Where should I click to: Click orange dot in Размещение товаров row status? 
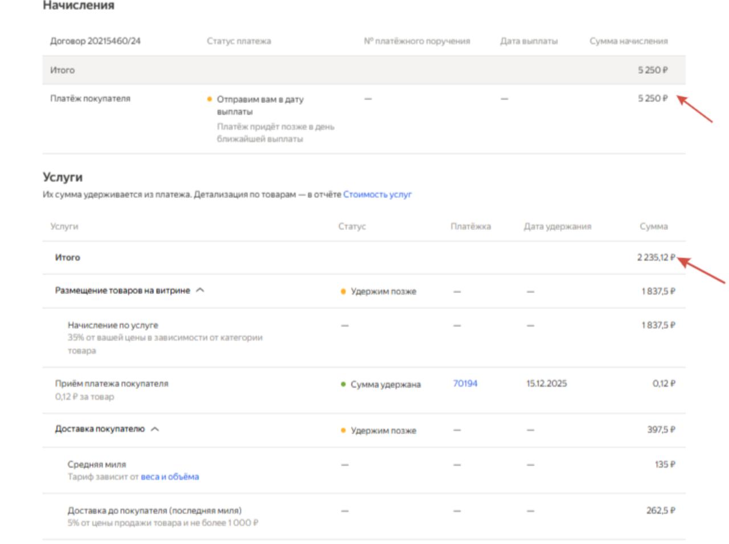coord(343,291)
